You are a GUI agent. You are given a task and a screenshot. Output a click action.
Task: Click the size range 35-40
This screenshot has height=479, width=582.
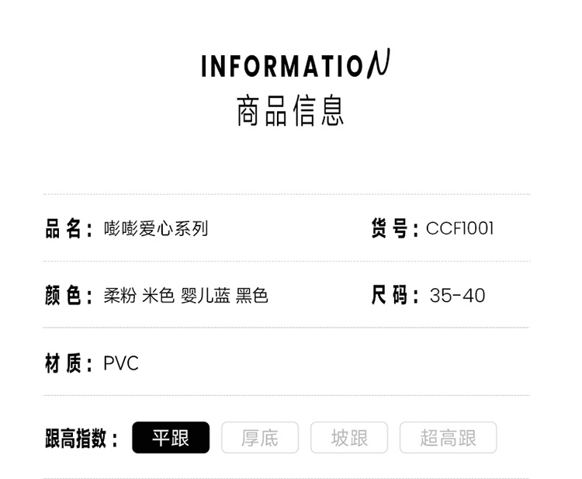(457, 296)
